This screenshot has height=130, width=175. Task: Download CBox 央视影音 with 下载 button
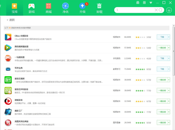[x=162, y=37]
